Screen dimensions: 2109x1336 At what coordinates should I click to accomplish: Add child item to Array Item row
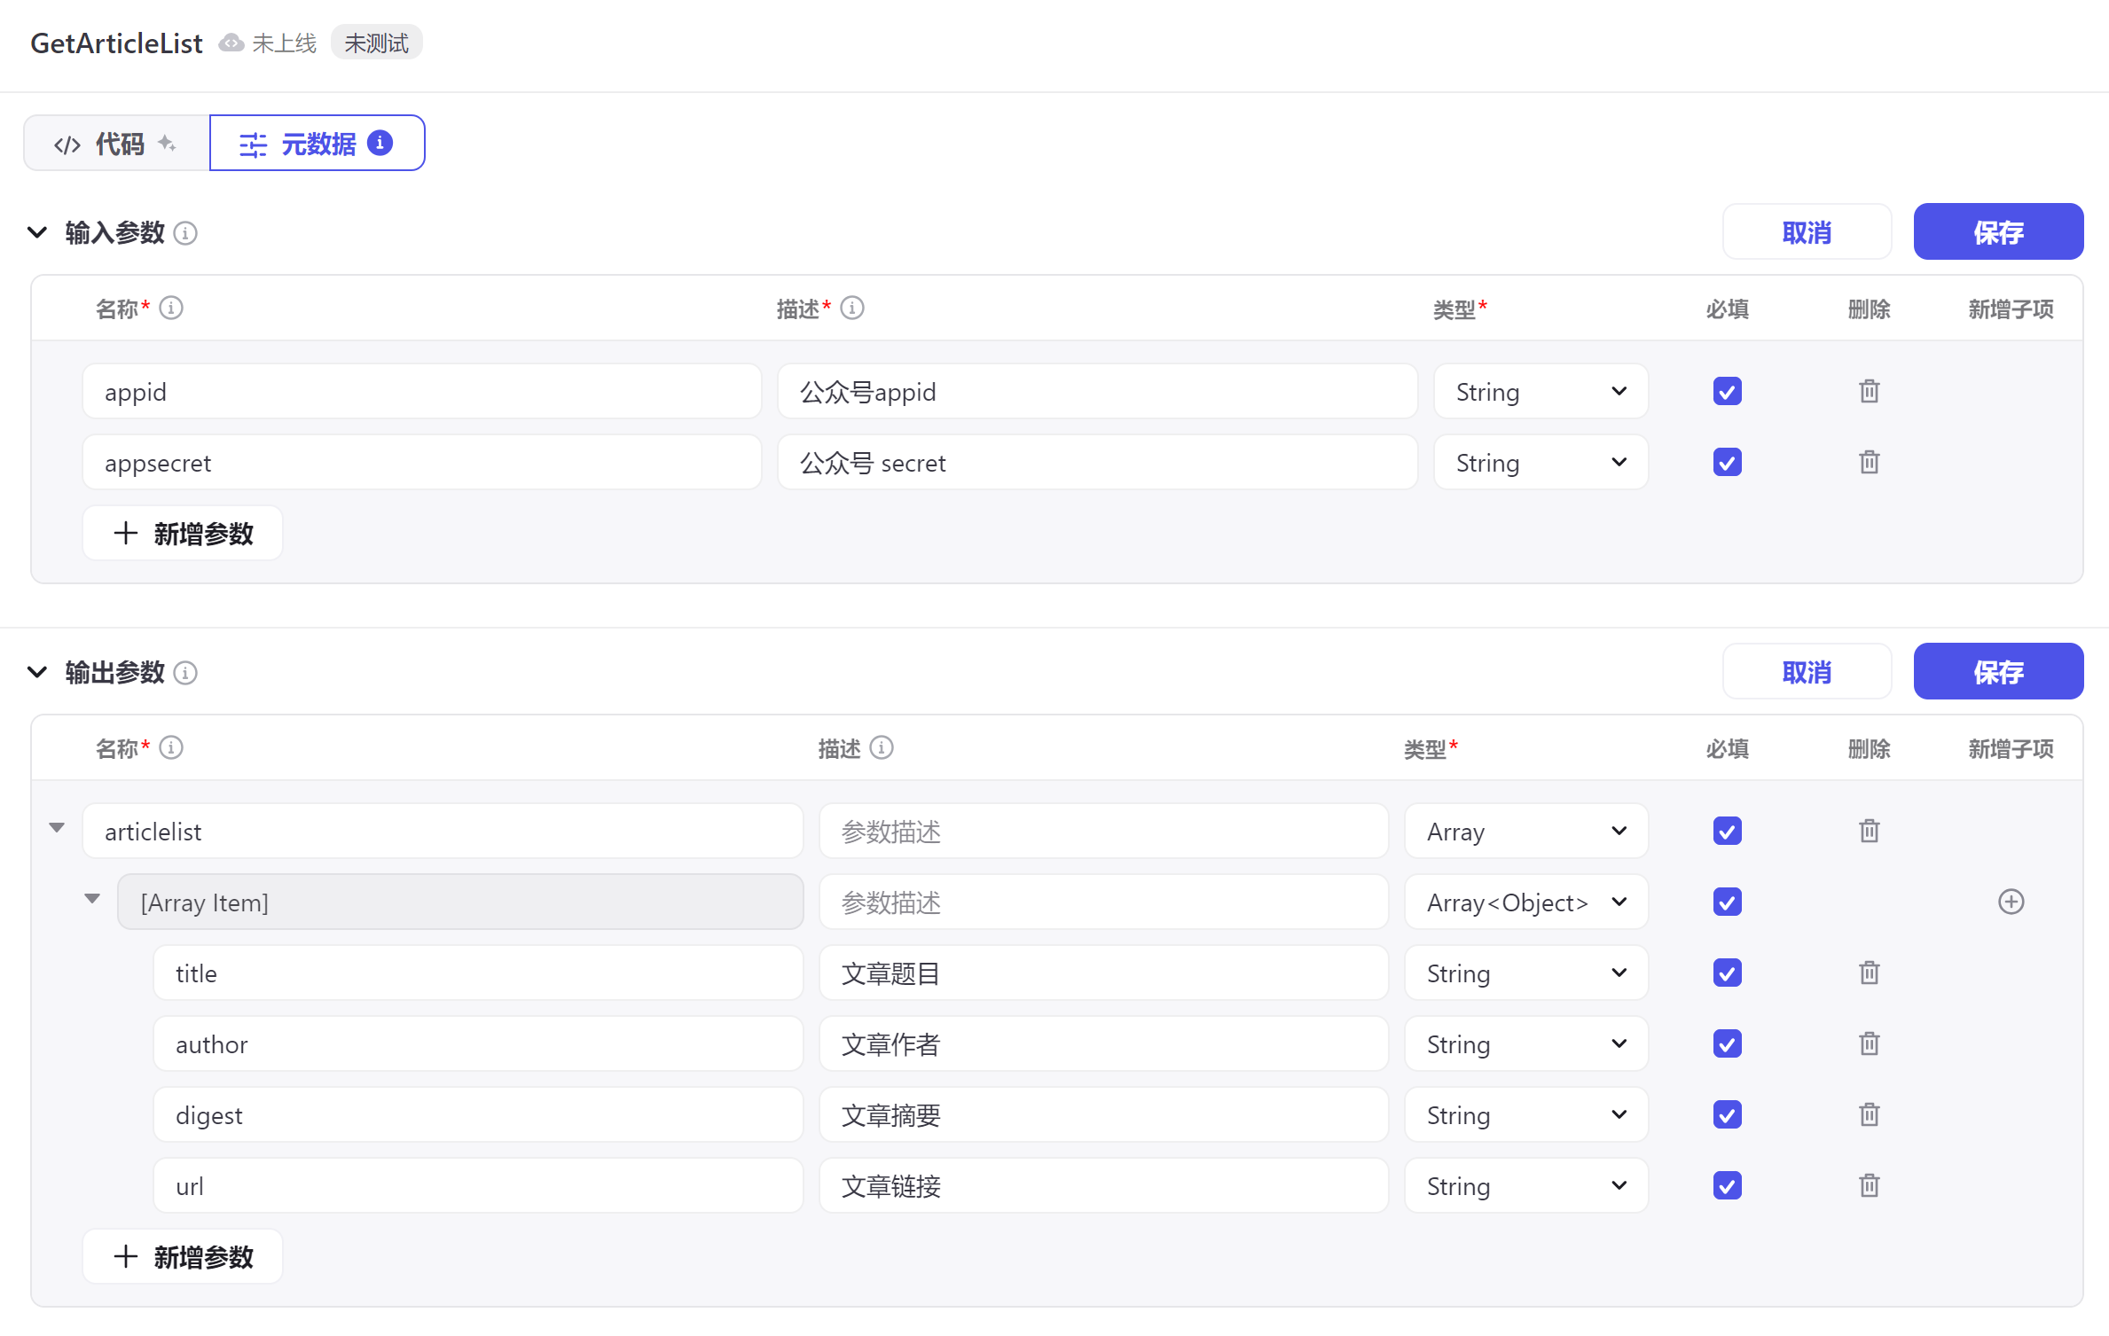pos(2011,902)
